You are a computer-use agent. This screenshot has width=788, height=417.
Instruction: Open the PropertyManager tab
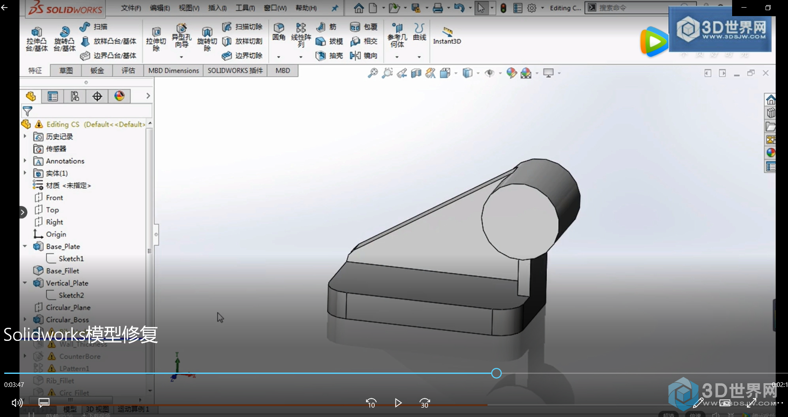pyautogui.click(x=53, y=96)
